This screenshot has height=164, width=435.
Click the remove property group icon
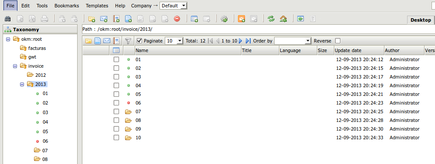(207, 19)
